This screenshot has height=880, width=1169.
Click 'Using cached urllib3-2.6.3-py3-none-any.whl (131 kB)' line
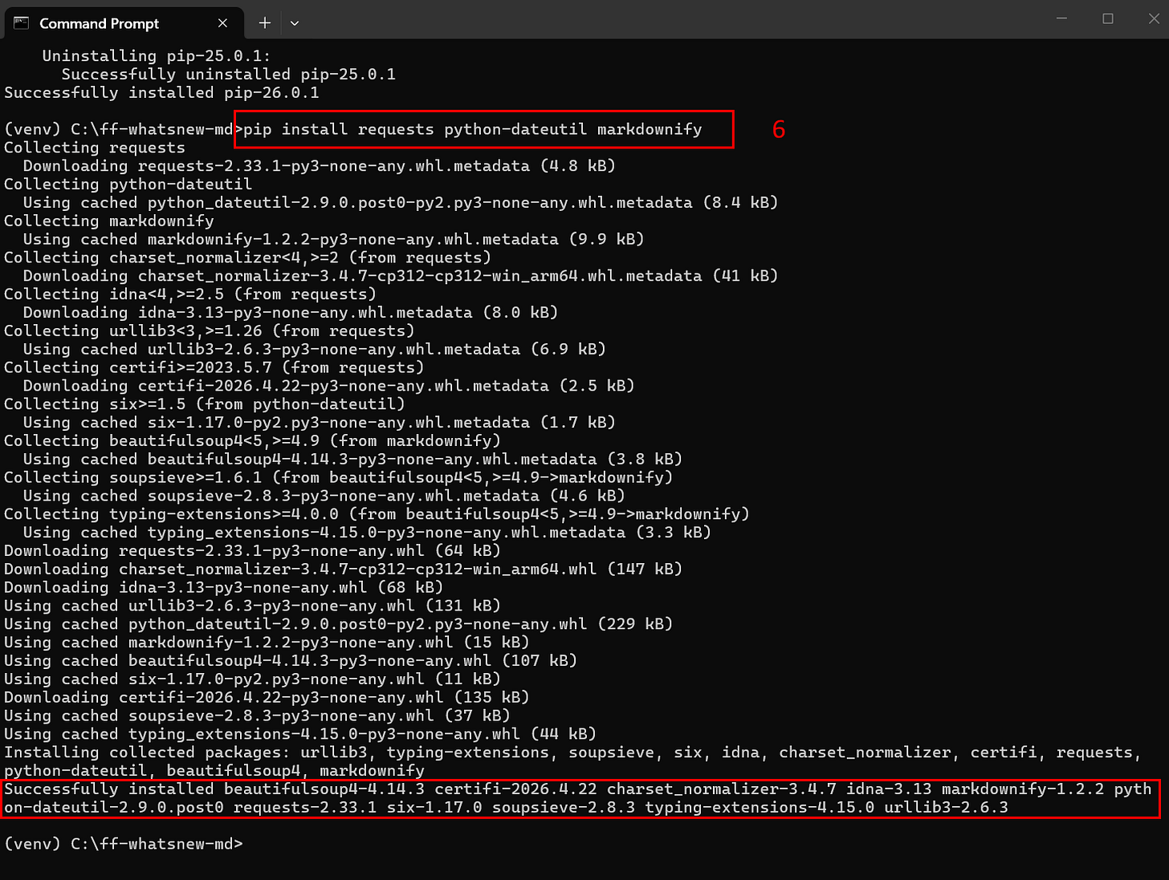click(252, 606)
